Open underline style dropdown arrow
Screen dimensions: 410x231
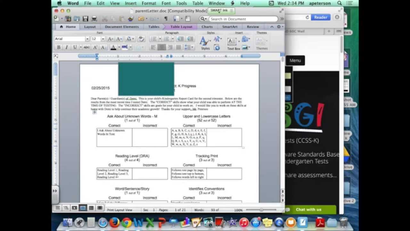[x=80, y=47]
